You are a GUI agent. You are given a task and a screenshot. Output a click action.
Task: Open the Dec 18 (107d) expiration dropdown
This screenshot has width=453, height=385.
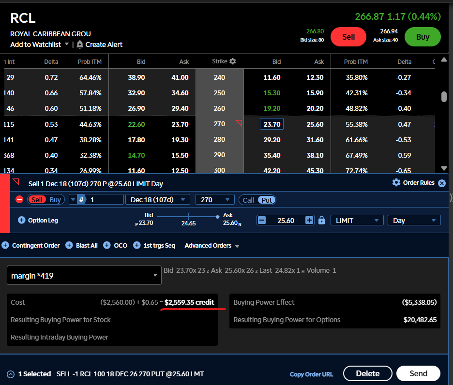[158, 200]
